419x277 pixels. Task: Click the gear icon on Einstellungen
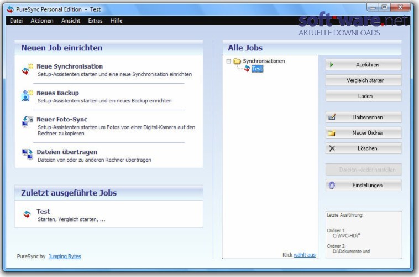(332, 186)
